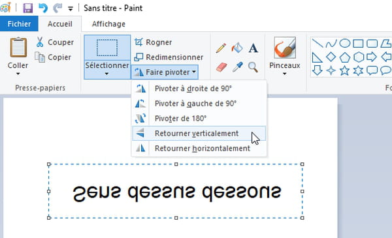Screen dimensions: 392x238
Task: Click the Sélectionner rectangle icon
Action: coord(107,48)
